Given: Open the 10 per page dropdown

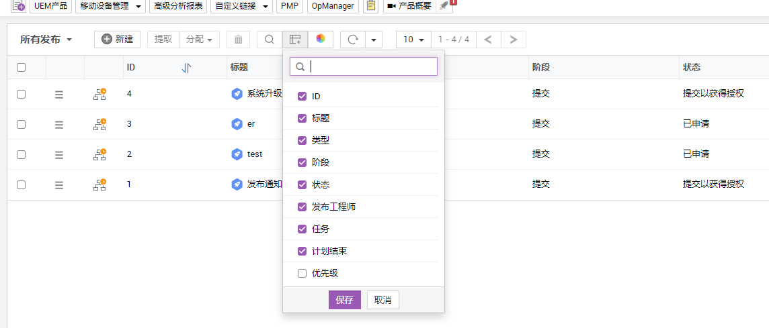Looking at the screenshot, I should click(x=413, y=40).
